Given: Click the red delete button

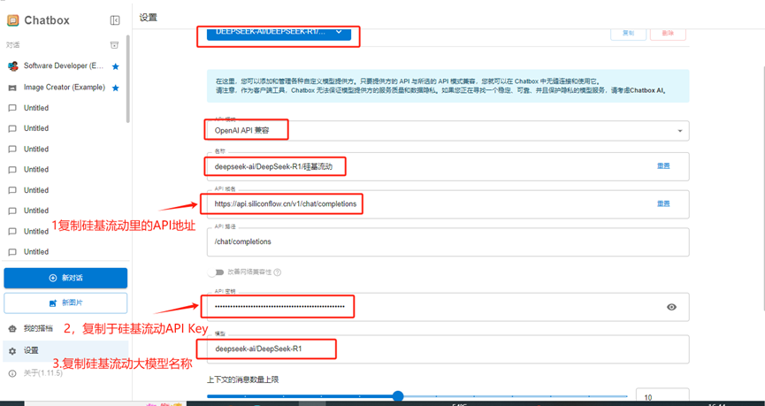Looking at the screenshot, I should click(668, 34).
